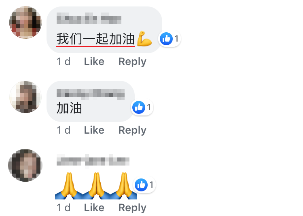Like the 我们一起加油 comment
The height and width of the screenshot is (216, 303).
(x=94, y=62)
